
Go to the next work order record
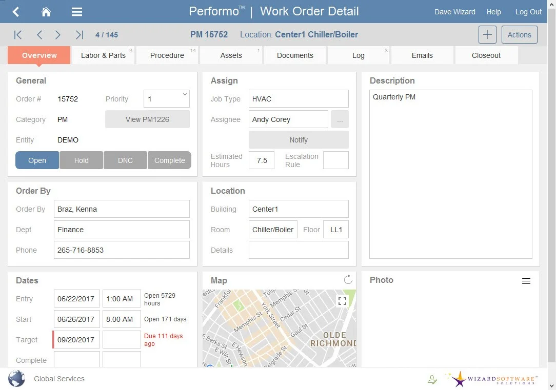[x=58, y=35]
